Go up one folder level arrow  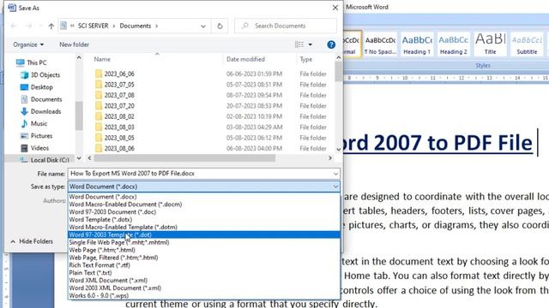coord(51,26)
